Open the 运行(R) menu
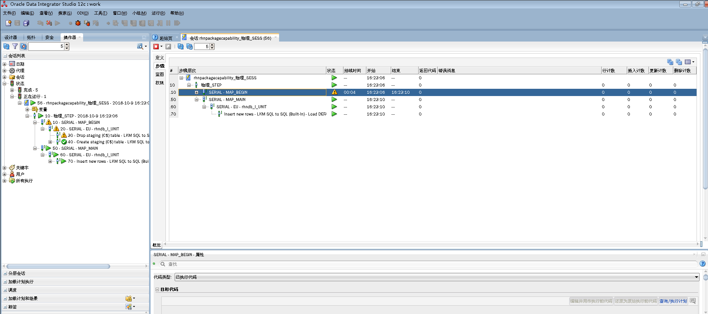Image resolution: width=708 pixels, height=314 pixels. coord(158,13)
